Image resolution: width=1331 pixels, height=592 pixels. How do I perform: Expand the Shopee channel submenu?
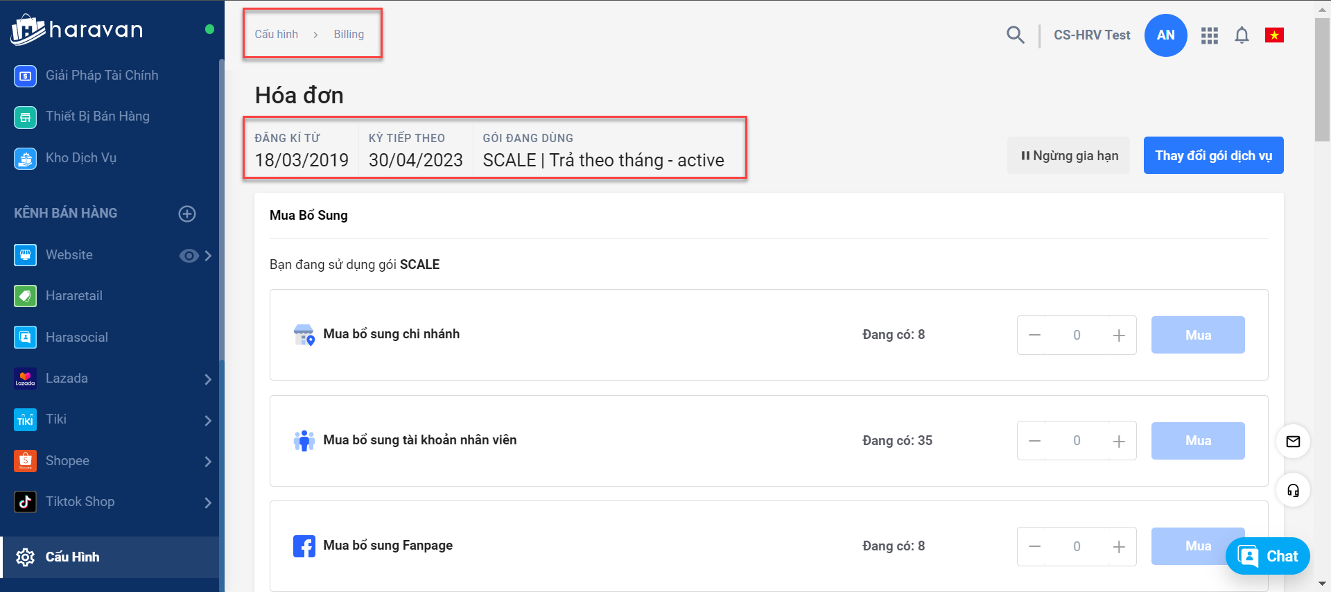[x=208, y=462]
